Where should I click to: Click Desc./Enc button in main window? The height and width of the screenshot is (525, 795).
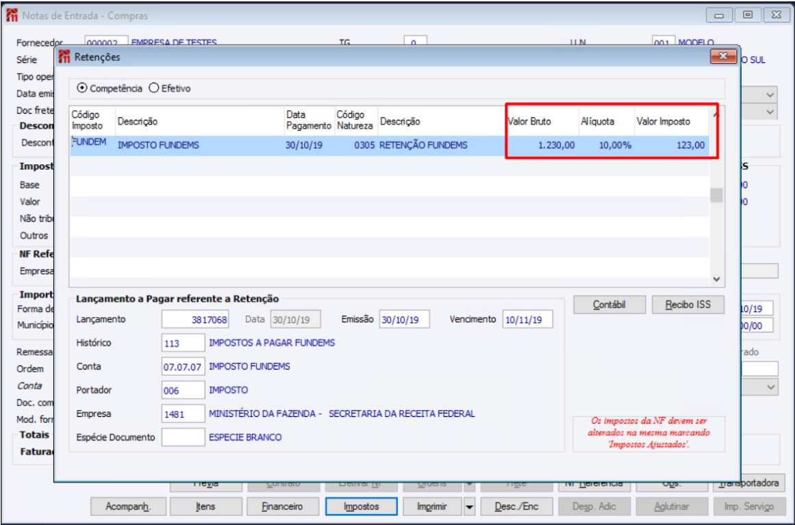517,507
